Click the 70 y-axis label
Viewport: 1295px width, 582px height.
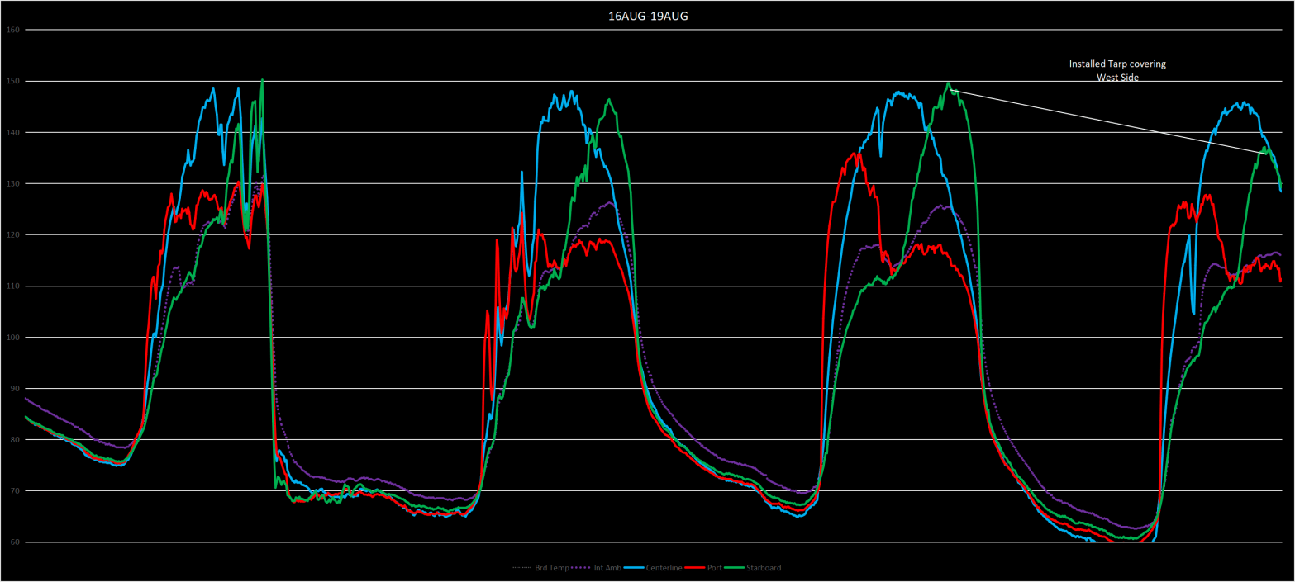click(x=13, y=490)
